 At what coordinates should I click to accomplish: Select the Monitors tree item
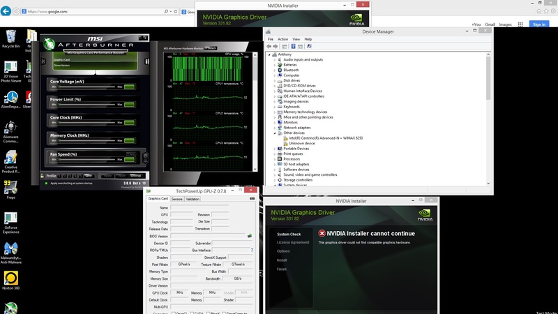pos(290,123)
